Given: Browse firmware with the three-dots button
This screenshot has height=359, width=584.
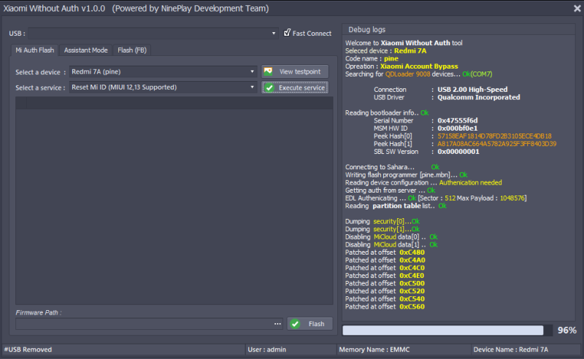Looking at the screenshot, I should 277,324.
